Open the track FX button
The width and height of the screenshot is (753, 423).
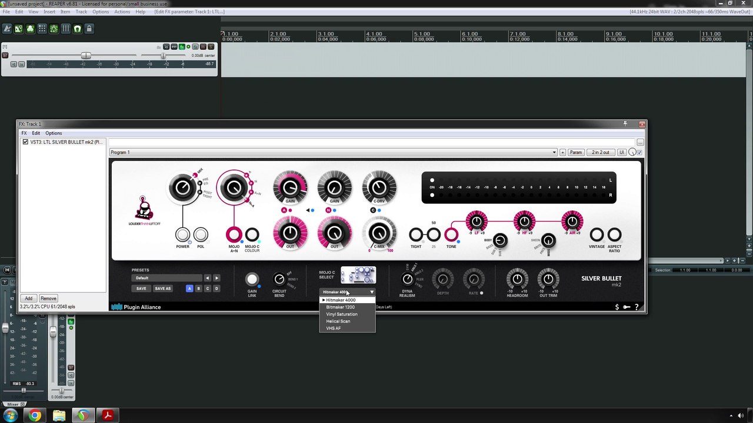(x=182, y=47)
